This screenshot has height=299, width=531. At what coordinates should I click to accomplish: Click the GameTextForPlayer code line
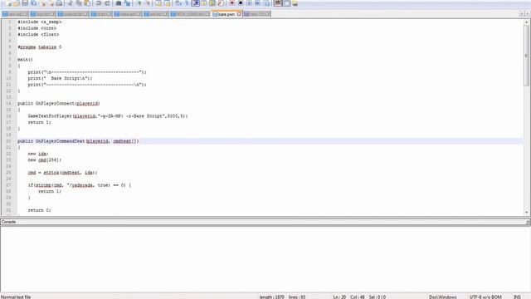click(x=108, y=115)
